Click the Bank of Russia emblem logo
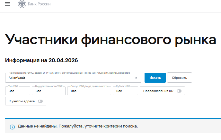This screenshot has height=140, width=221. tap(22, 4)
